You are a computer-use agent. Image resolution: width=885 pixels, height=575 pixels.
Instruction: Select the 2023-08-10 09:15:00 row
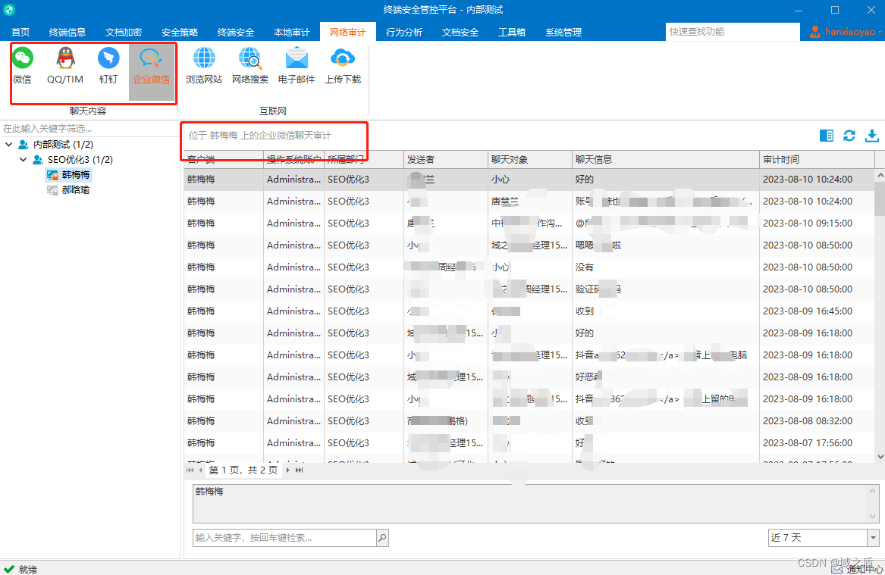pyautogui.click(x=529, y=223)
